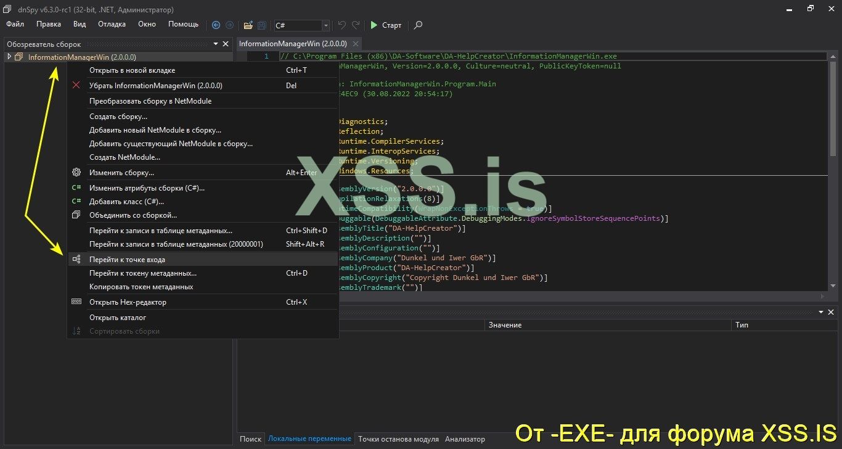This screenshot has height=449, width=842.
Task: Close the InformationManagerWin document tab
Action: click(354, 44)
